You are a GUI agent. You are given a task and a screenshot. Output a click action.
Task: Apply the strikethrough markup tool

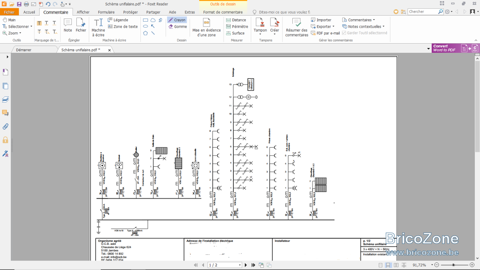(39, 32)
